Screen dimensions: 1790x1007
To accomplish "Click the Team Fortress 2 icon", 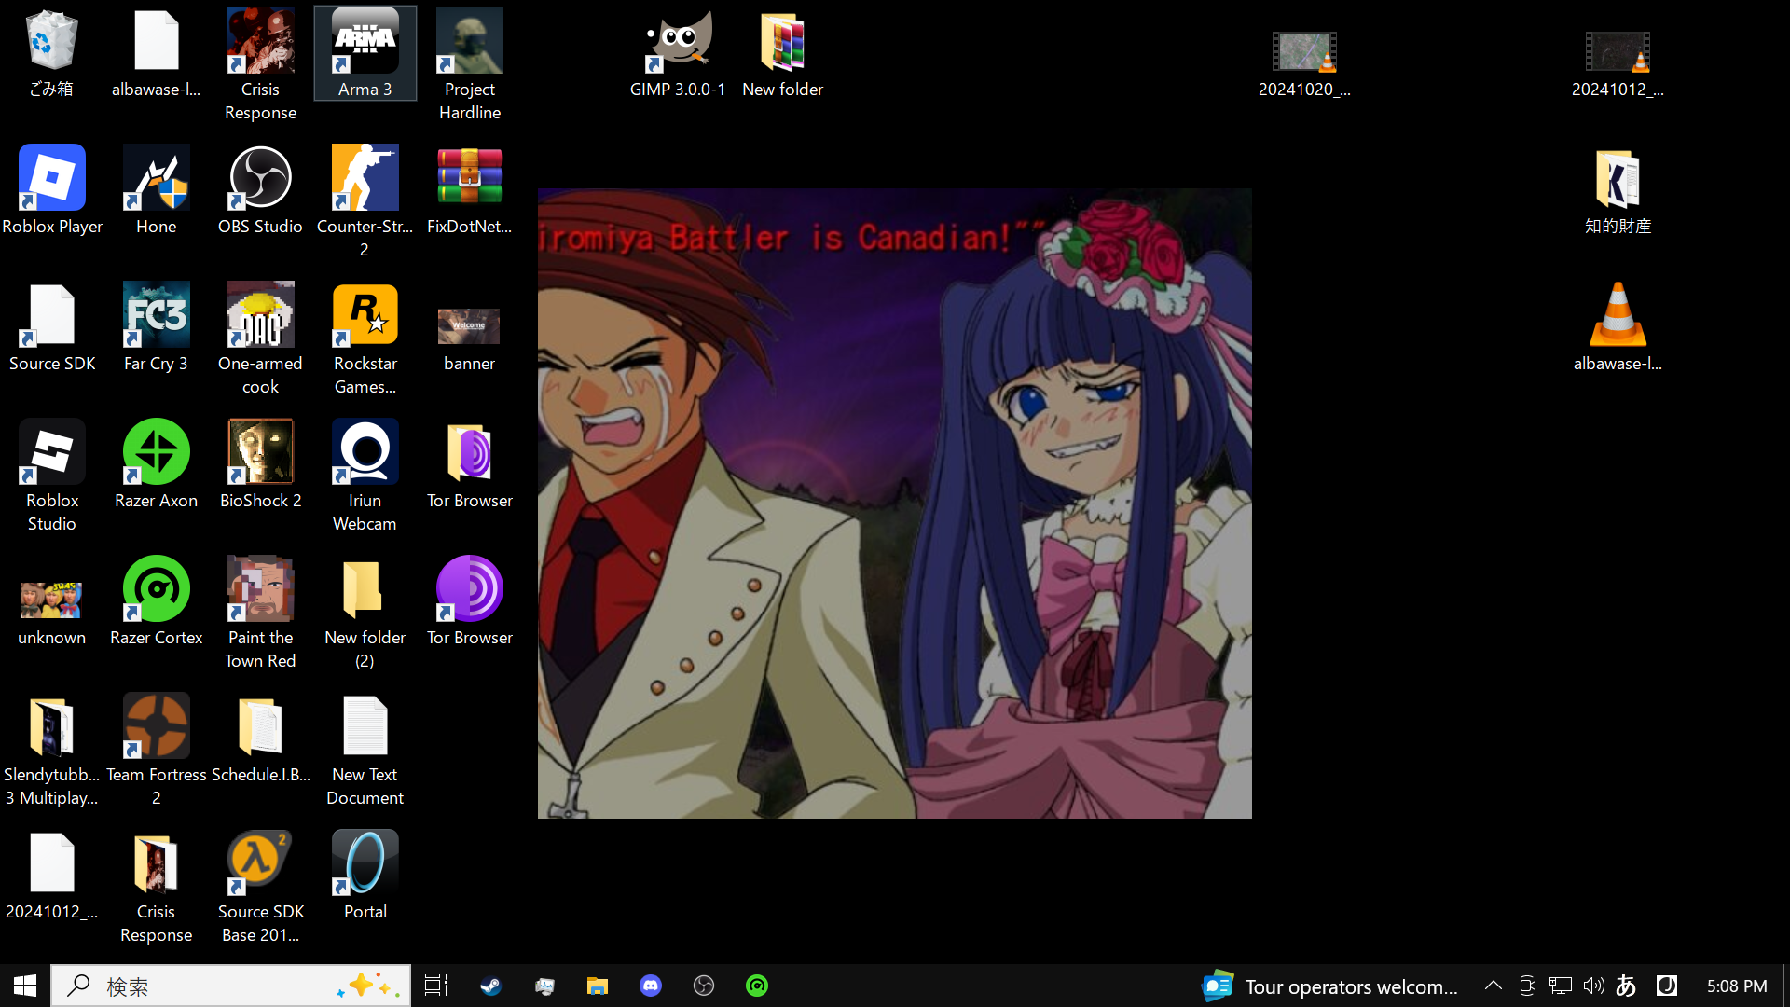I will pyautogui.click(x=156, y=738).
